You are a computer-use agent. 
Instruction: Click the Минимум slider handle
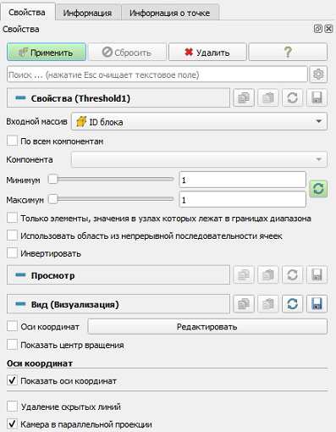(52, 180)
